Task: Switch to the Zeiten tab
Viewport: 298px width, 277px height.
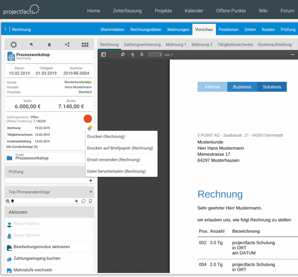Action: 250,29
